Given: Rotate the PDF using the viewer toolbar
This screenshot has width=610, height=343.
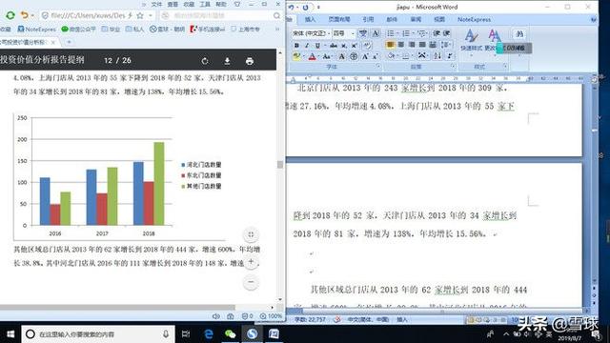Looking at the screenshot, I should pos(205,61).
